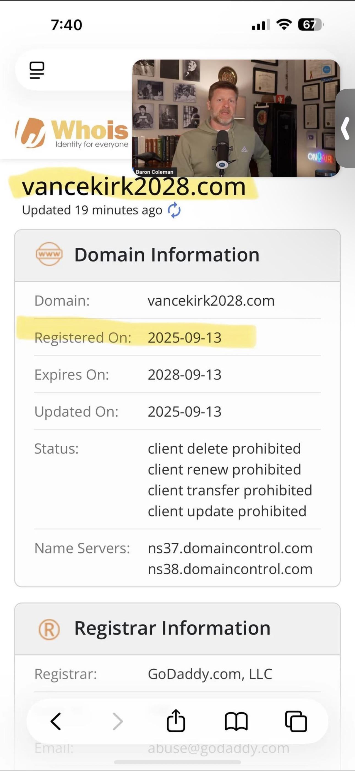Tap the highlighted vancekirk2028.com heading
355x771 pixels.
click(x=133, y=187)
